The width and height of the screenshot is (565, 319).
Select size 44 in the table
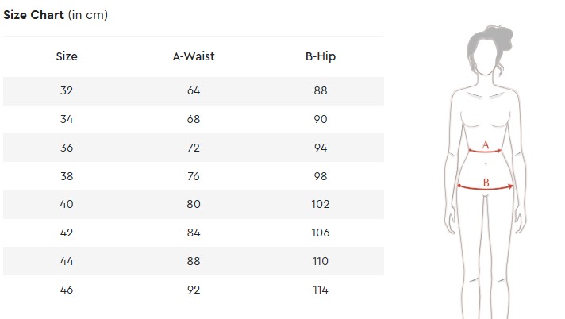coord(67,261)
